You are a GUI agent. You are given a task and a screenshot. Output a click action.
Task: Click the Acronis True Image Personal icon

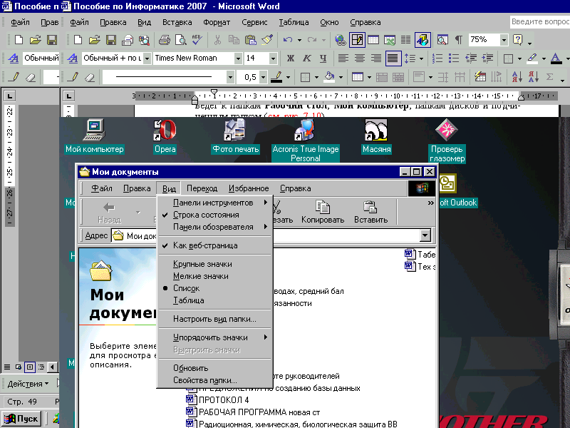[x=306, y=141]
